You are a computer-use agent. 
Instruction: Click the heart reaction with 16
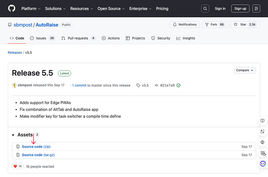pos(17,166)
